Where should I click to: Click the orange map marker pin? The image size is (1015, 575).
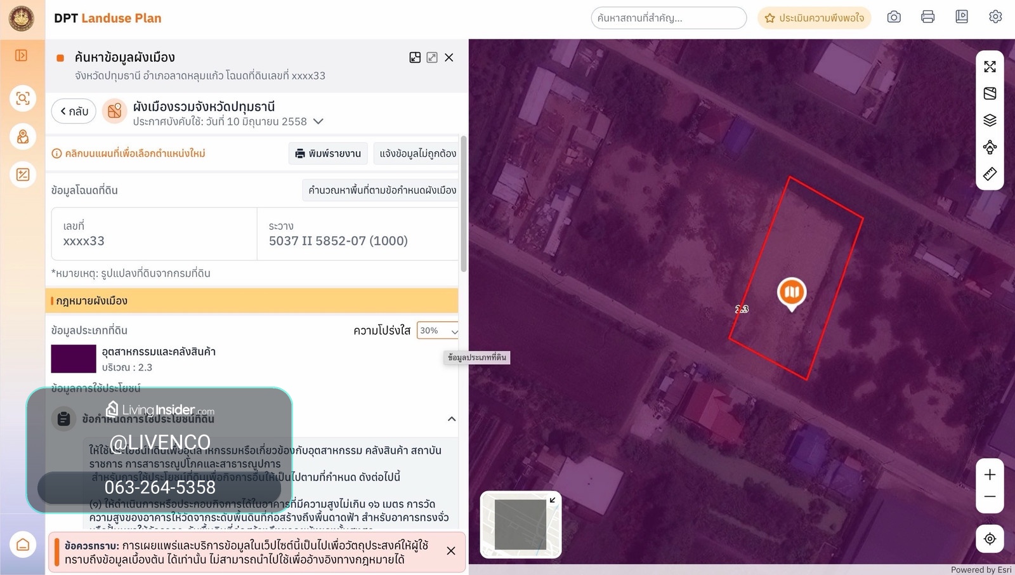pos(792,294)
